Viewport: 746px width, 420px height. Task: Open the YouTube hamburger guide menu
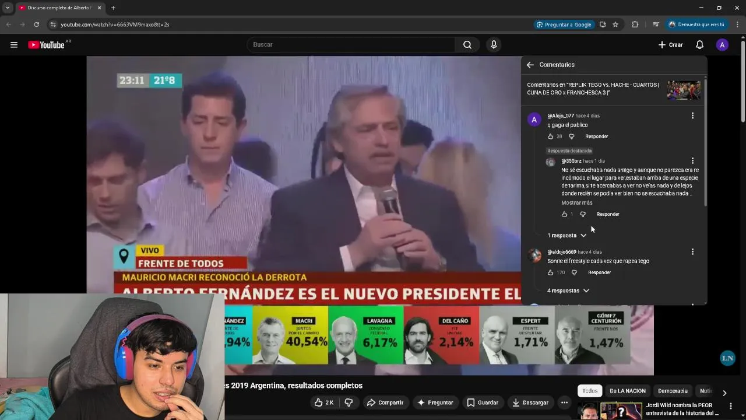14,45
